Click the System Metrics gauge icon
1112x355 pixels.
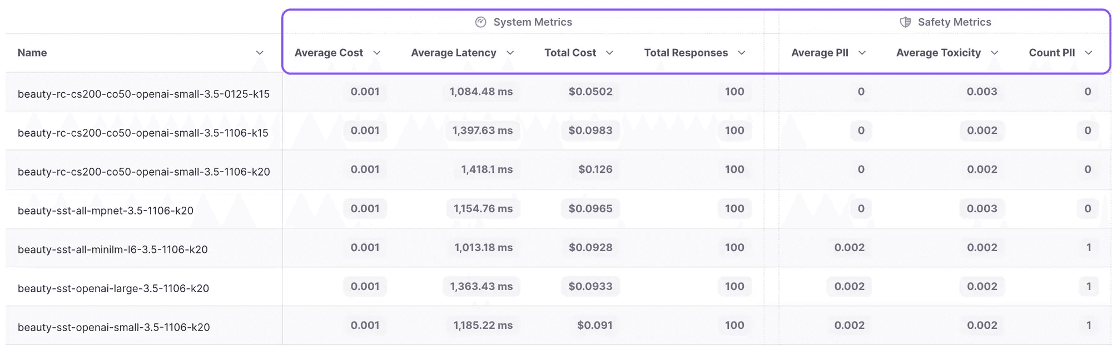coord(481,22)
